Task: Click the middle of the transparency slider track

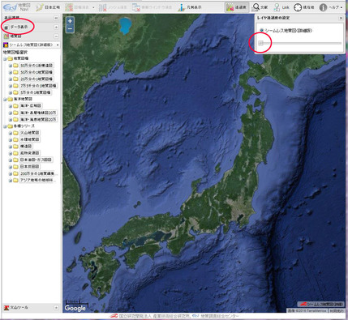Action: [300, 43]
